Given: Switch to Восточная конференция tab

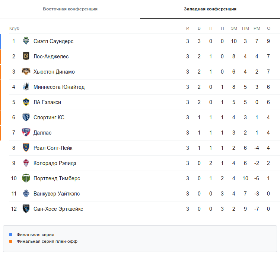Looking at the screenshot, I should pos(70,9).
